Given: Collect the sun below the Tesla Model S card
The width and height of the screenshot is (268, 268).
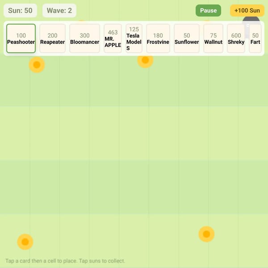Looking at the screenshot, I should tap(145, 60).
